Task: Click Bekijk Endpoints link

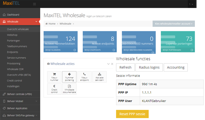Action: pos(92,50)
